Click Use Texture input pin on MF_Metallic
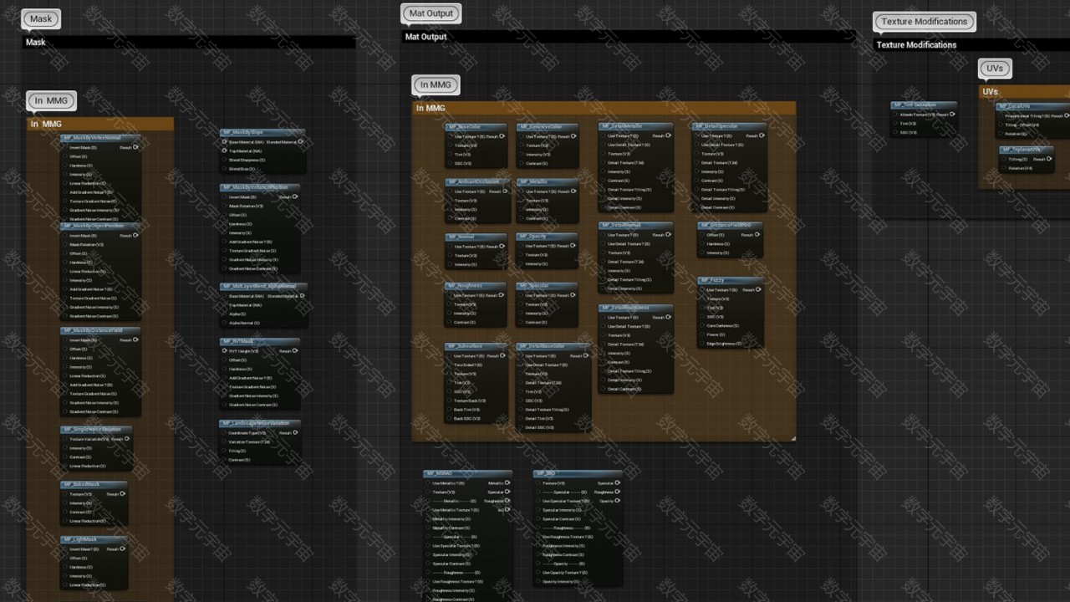 click(521, 191)
